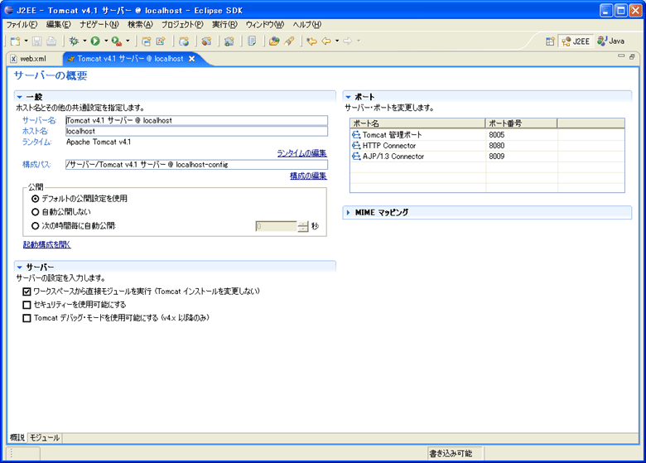
Task: Open dropdown arrow next to External Tools
Action: [x=128, y=41]
